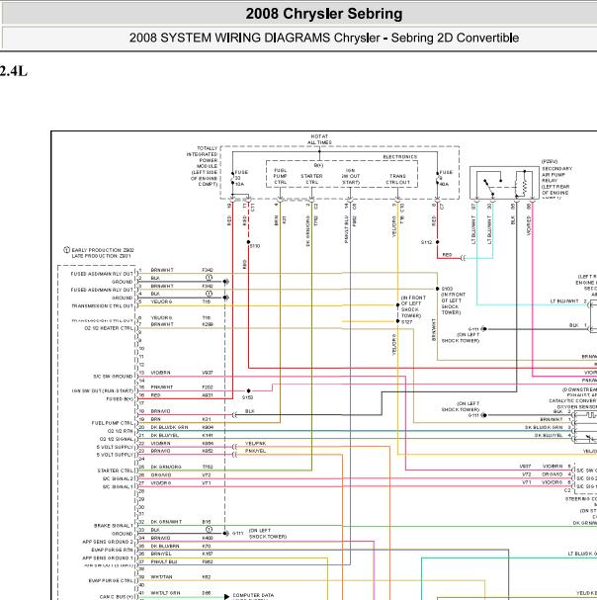The height and width of the screenshot is (600, 597).
Task: Click "TRANS CTRL OUT" inside the power module box
Action: (397, 179)
